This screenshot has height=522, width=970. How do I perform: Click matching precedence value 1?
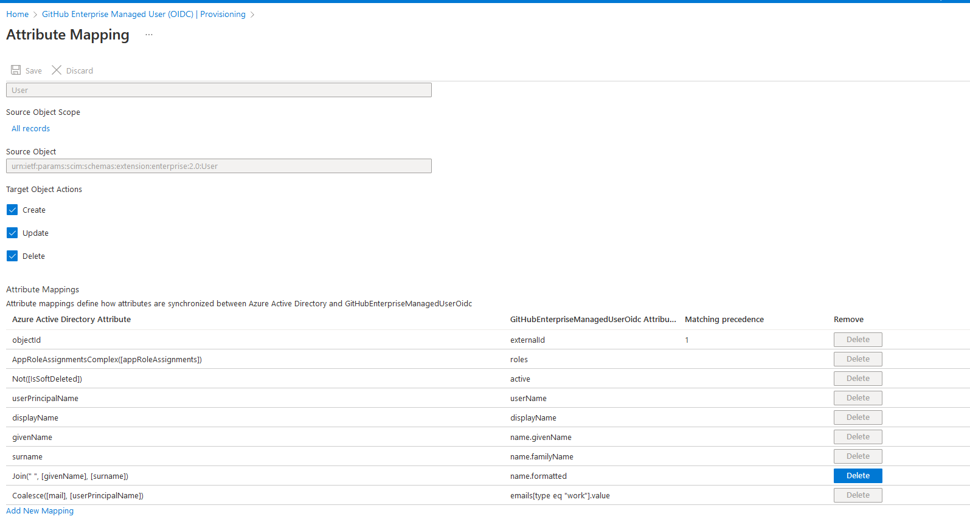(x=687, y=340)
